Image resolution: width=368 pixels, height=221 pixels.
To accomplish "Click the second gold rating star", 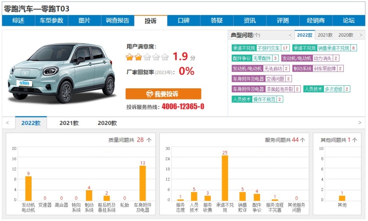I will (138, 57).
